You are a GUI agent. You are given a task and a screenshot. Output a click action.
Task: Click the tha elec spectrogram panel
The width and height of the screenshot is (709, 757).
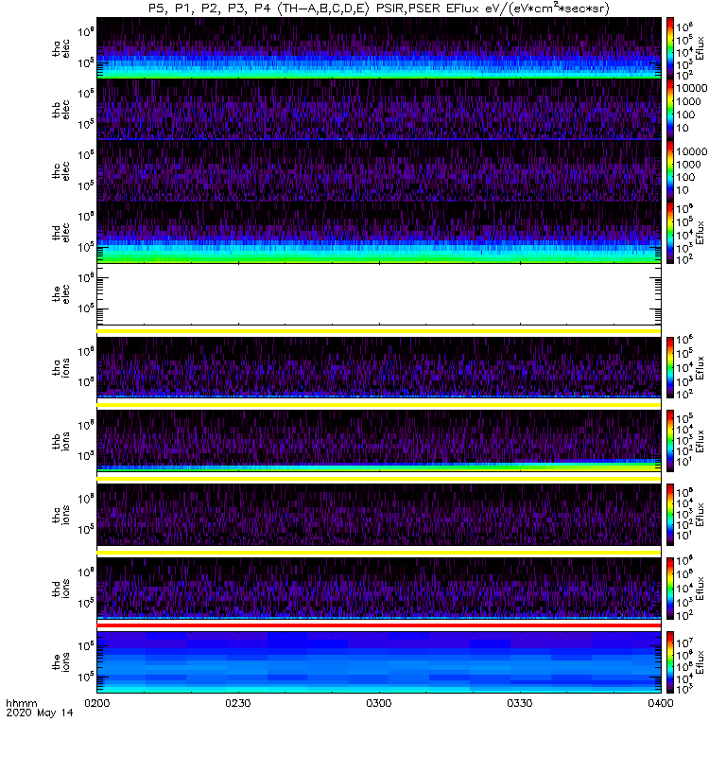[x=379, y=48]
